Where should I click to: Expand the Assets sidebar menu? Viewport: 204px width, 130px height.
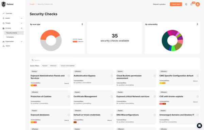point(13,18)
